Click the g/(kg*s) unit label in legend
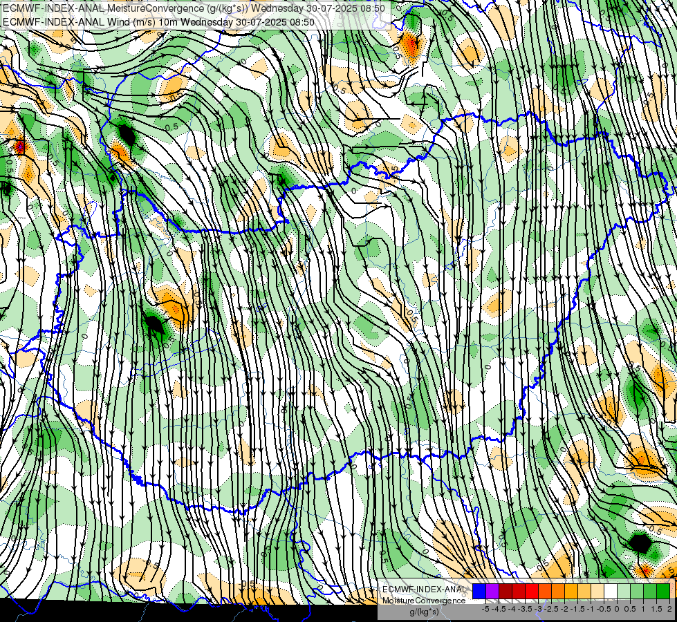This screenshot has width=677, height=622. 425,612
